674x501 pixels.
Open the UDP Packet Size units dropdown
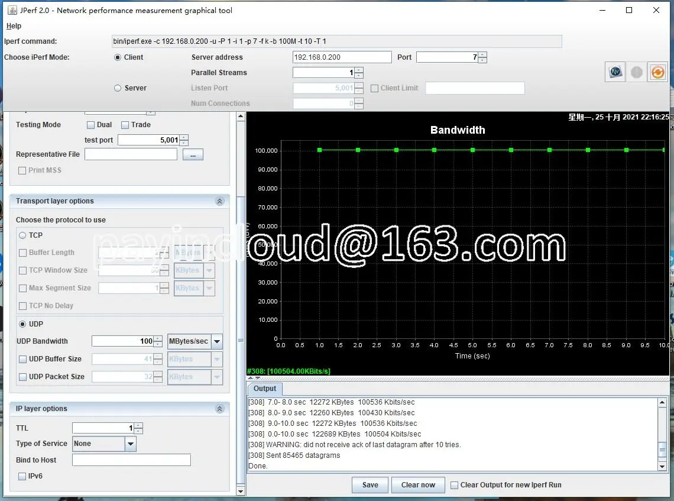[217, 377]
